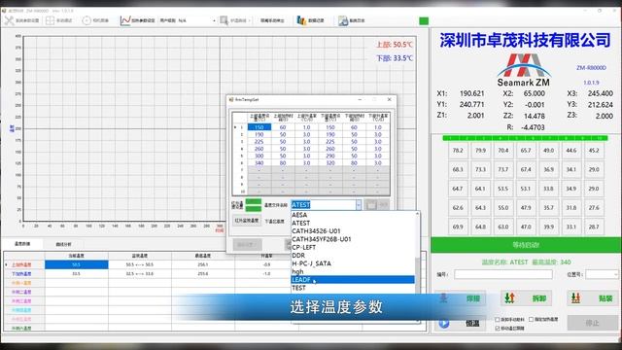The width and height of the screenshot is (622, 350).
Task: Click the 拆卸 green-red arrows icon
Action: pyautogui.click(x=509, y=298)
